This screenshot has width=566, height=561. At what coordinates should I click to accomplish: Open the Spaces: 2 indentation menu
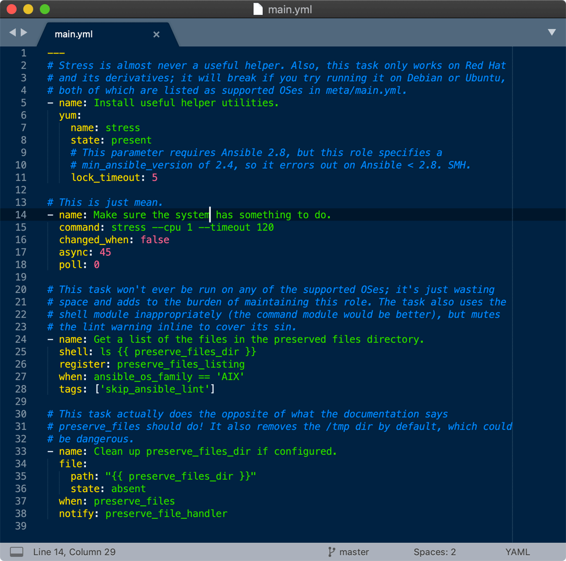435,552
